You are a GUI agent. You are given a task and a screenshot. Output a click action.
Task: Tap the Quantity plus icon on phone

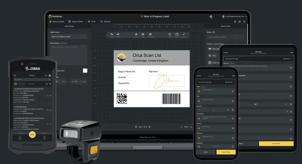click(x=228, y=110)
